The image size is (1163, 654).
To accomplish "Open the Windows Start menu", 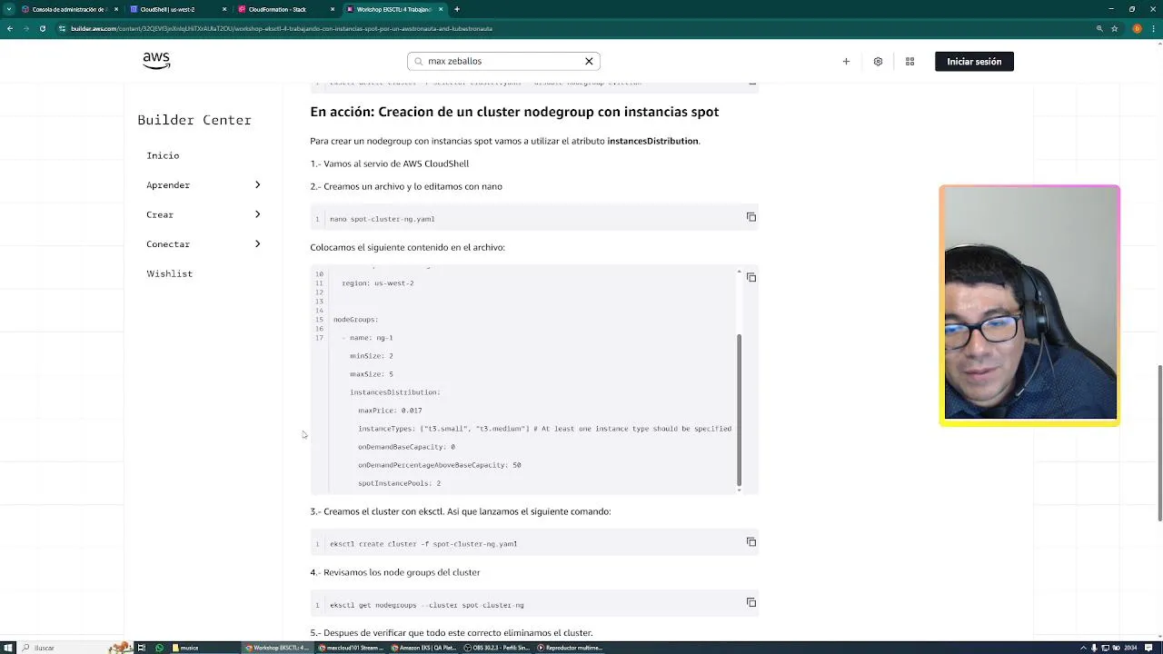I will pos(8,648).
